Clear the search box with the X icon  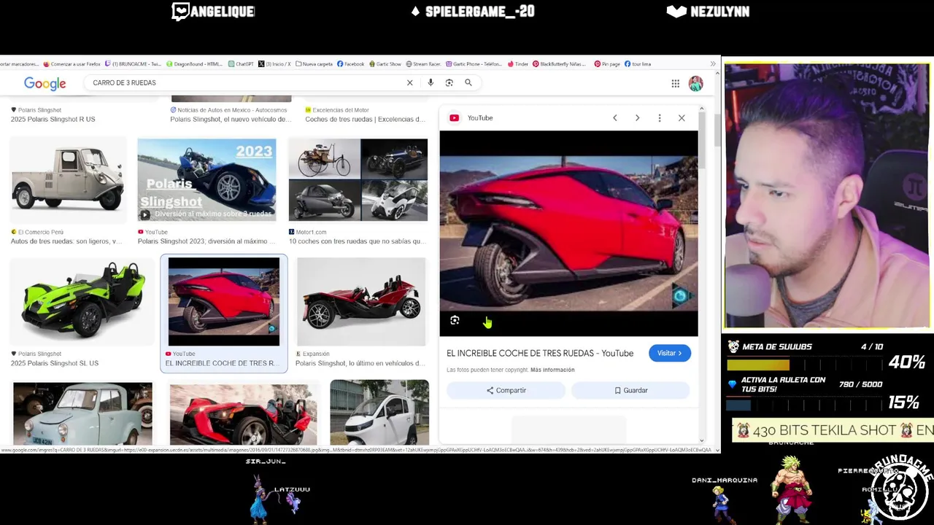[409, 82]
